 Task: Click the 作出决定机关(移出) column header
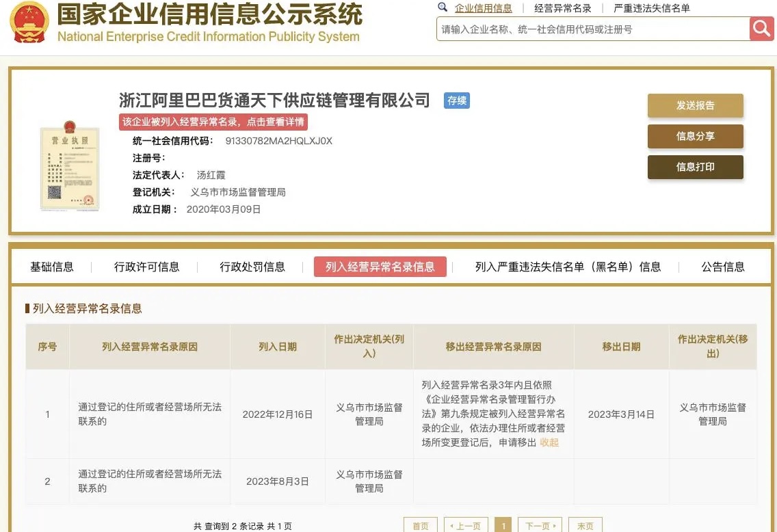click(713, 346)
